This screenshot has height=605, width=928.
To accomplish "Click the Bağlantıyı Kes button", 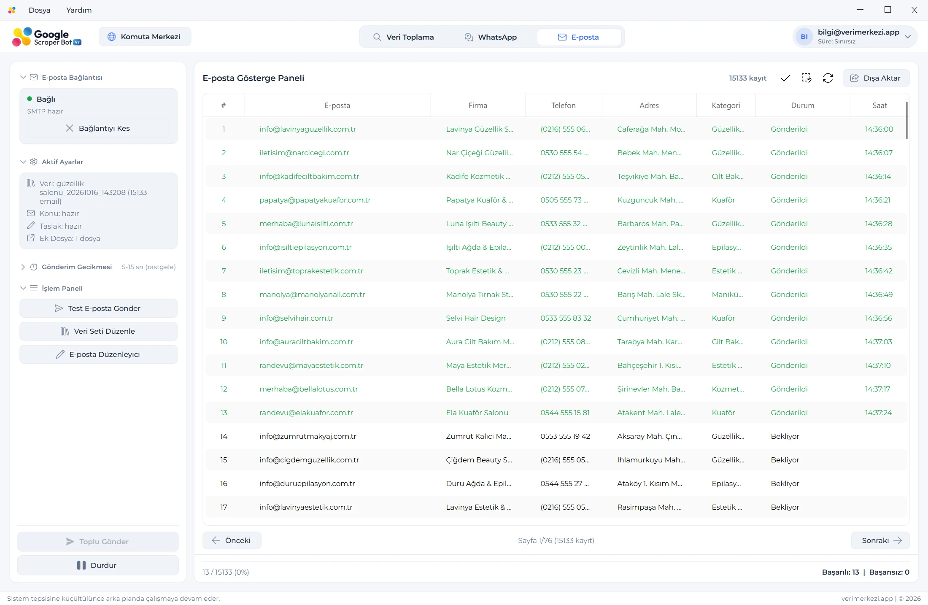I will [98, 128].
